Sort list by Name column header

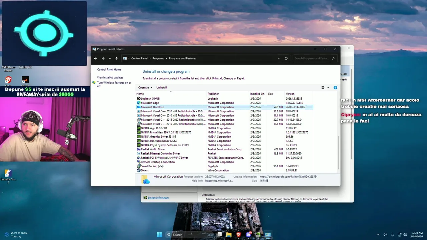pyautogui.click(x=171, y=94)
